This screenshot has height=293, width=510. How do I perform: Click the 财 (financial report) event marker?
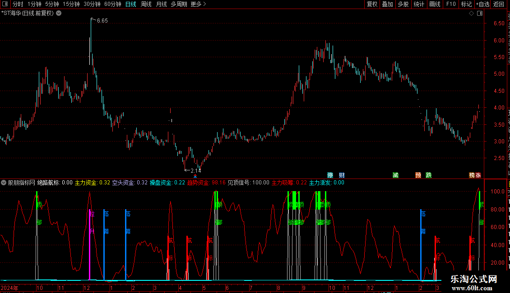342,175
